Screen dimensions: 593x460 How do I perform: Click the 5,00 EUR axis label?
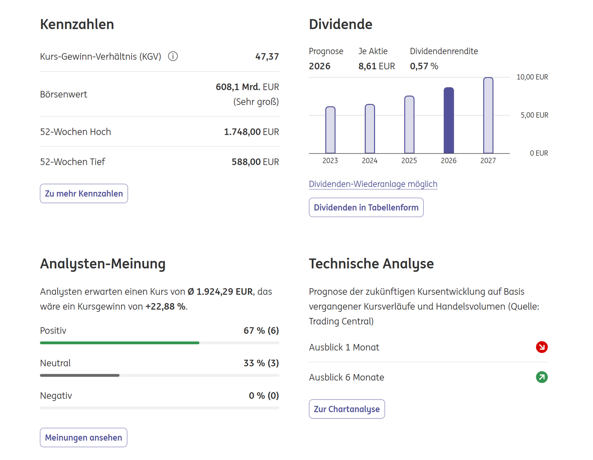point(535,115)
